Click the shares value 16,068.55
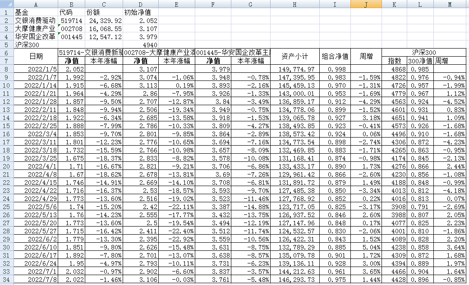The image size is (469, 285). coord(104,29)
